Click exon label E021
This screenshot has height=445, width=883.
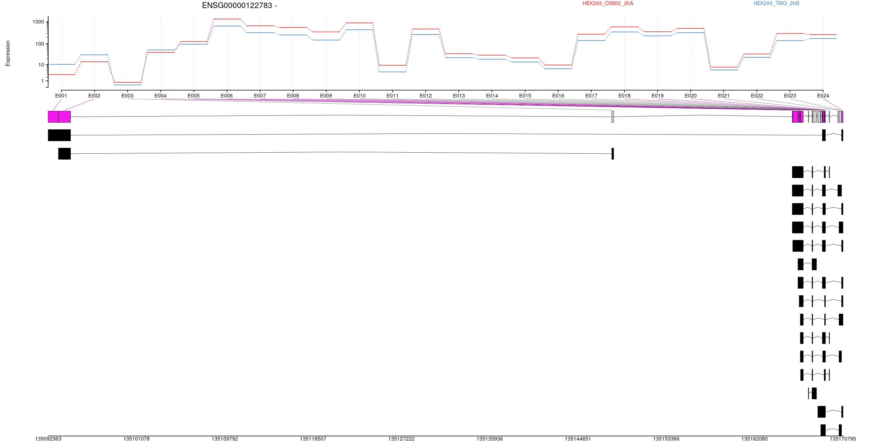(x=724, y=96)
